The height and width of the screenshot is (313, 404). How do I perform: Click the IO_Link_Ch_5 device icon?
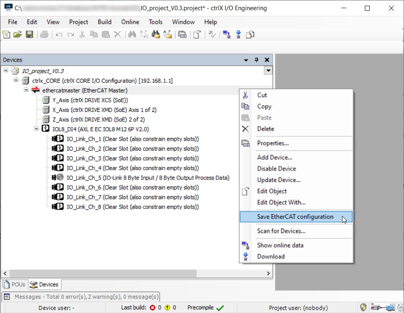[x=58, y=178]
